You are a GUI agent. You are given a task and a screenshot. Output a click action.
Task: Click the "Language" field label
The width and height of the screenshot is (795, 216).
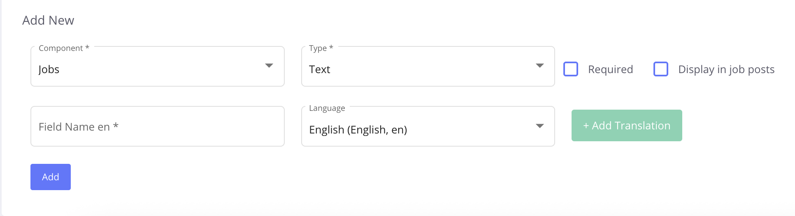point(327,108)
